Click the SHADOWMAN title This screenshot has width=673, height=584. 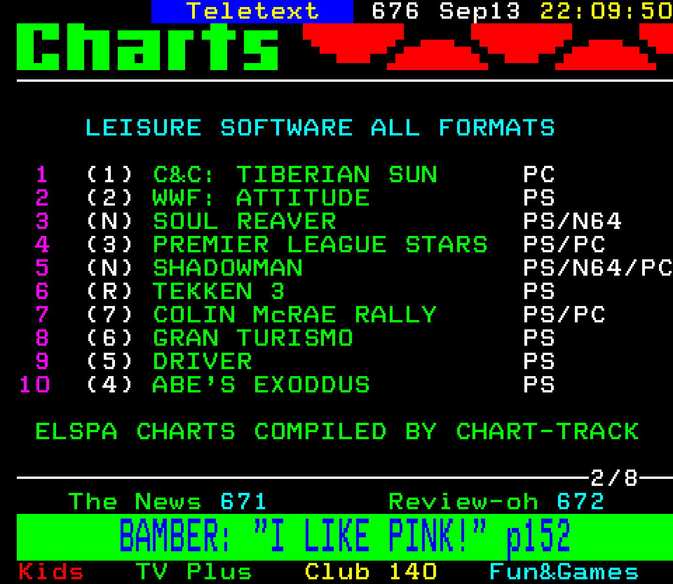[228, 268]
